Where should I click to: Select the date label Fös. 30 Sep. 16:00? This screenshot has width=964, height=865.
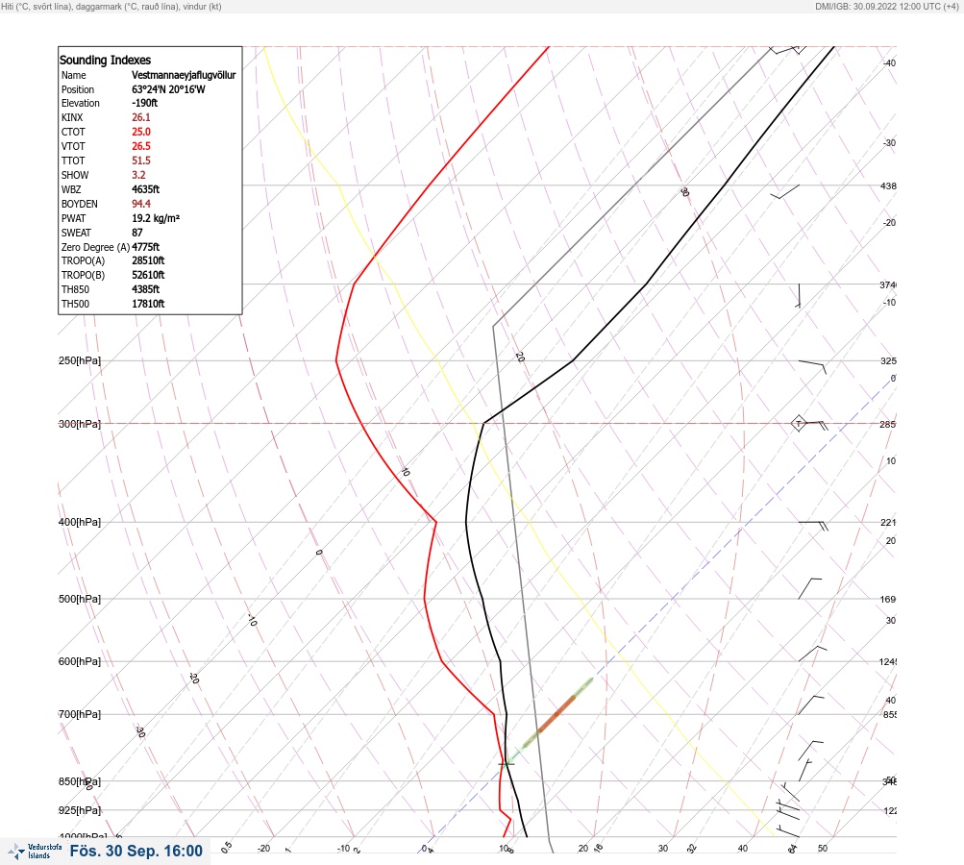[136, 851]
